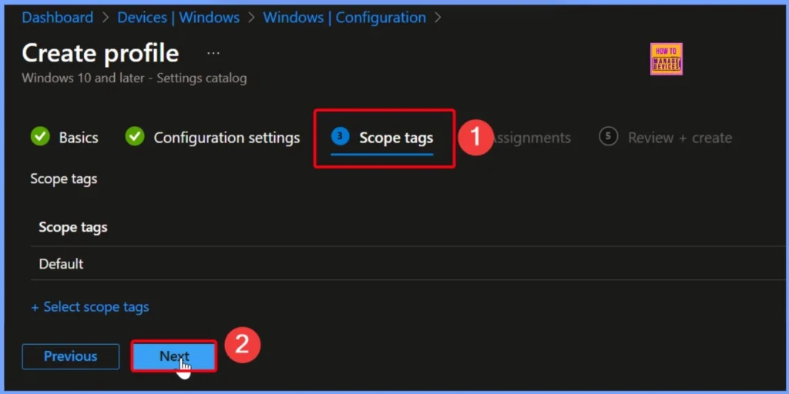
Task: Select the Scope tags step tab
Action: (382, 138)
